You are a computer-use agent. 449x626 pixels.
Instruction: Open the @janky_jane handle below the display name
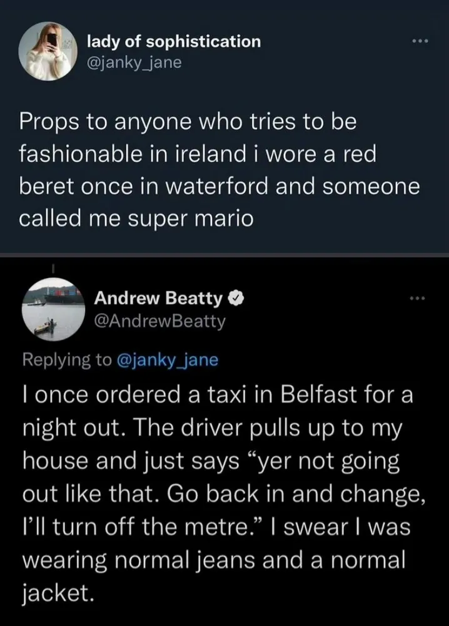pyautogui.click(x=137, y=62)
